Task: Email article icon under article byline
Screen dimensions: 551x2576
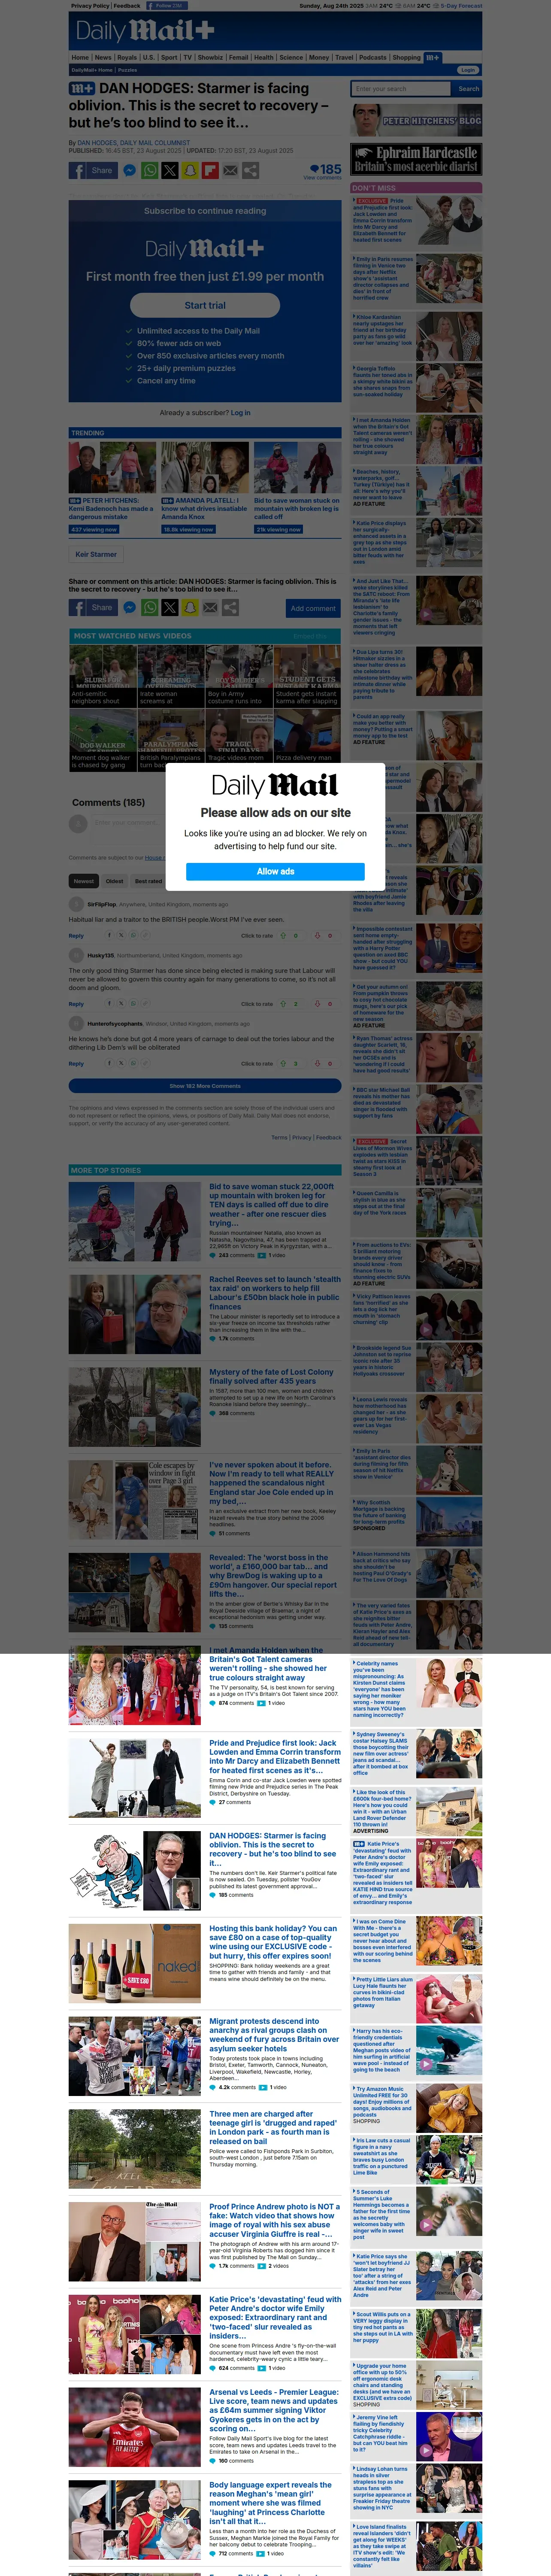Action: point(230,171)
